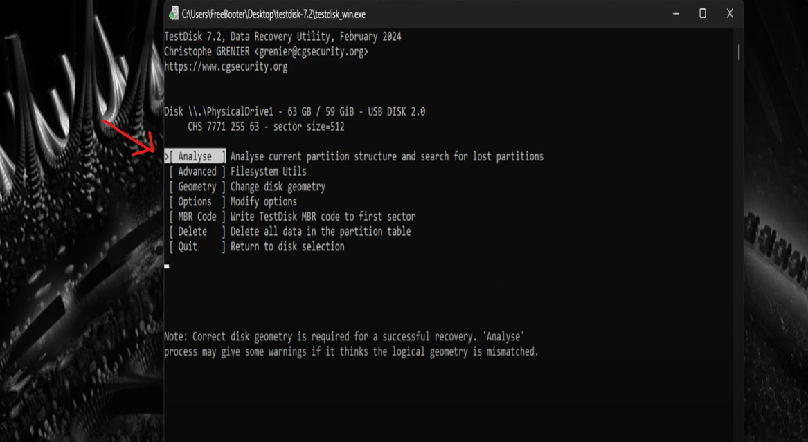Close the testdisk_win.exe window
This screenshot has width=808, height=442.
(x=730, y=14)
